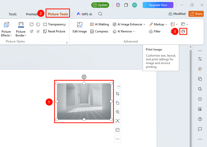This screenshot has width=207, height=147.
Task: Open the three-dots menu below picture tools
Action: pyautogui.click(x=118, y=139)
